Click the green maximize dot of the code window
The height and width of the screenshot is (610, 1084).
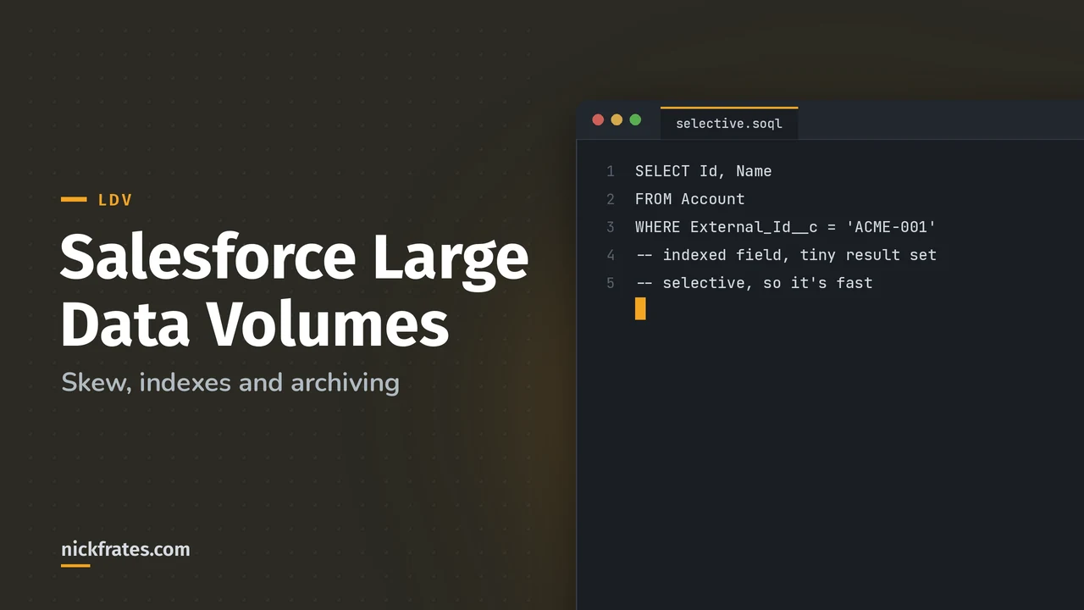635,119
